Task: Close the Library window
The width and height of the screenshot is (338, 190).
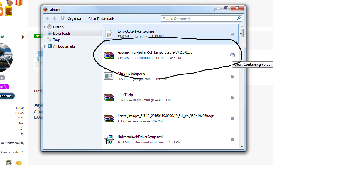Action: click(x=237, y=8)
